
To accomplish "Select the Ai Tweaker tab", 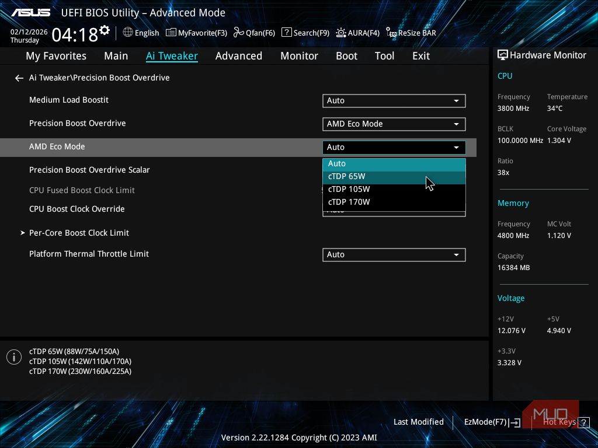I will 172,56.
